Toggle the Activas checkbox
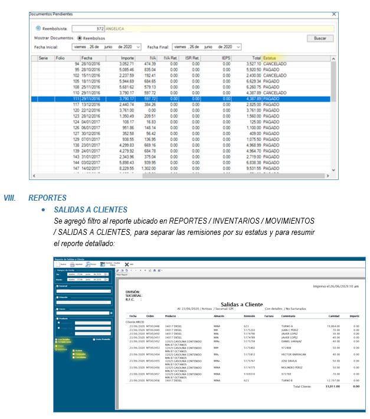Image resolution: width=370 pixels, height=419 pixels. click(73, 351)
